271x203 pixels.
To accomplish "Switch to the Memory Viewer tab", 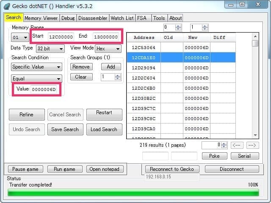I will coord(41,18).
